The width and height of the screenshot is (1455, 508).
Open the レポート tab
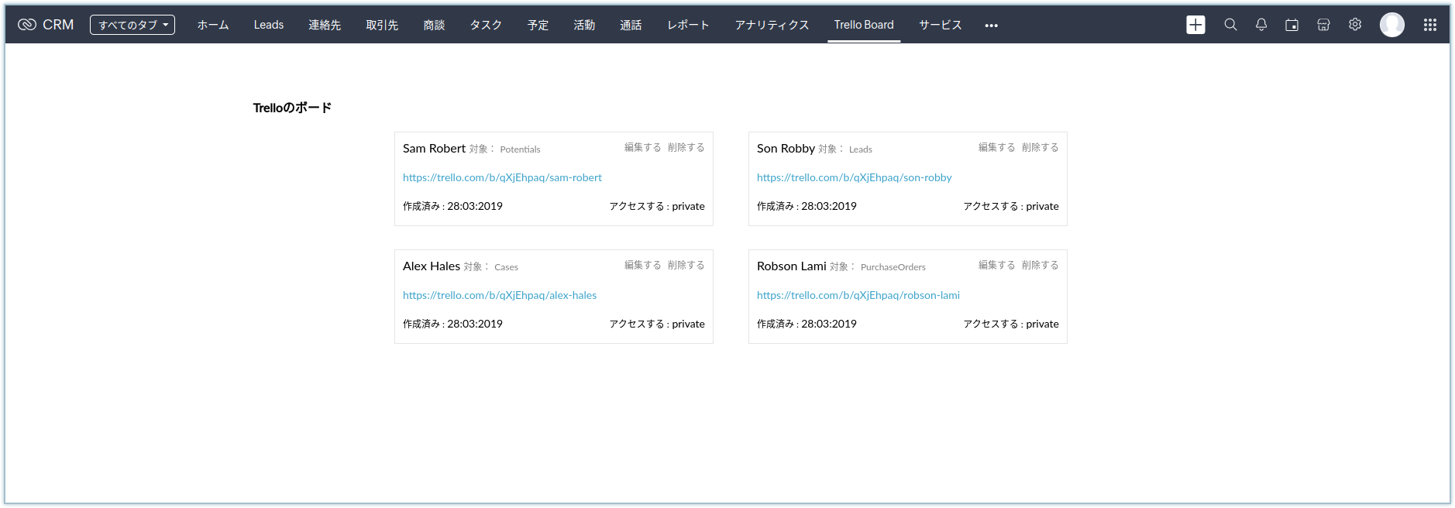coord(688,25)
